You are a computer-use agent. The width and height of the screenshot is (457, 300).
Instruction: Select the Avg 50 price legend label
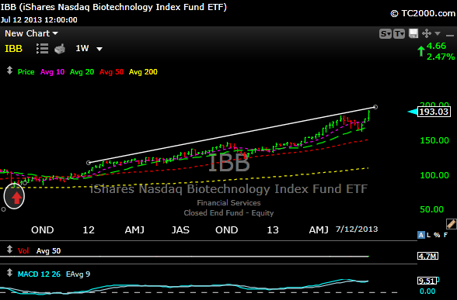(112, 72)
